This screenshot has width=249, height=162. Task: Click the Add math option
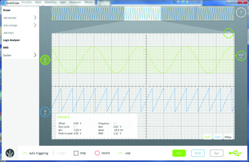10,33
